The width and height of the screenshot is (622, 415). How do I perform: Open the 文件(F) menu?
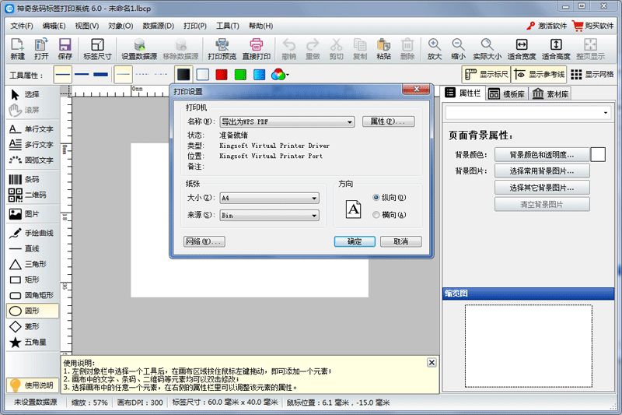(22, 26)
